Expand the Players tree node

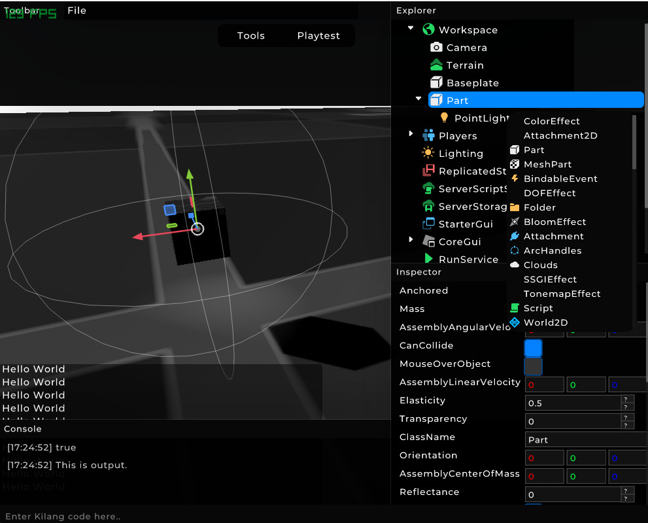click(411, 133)
